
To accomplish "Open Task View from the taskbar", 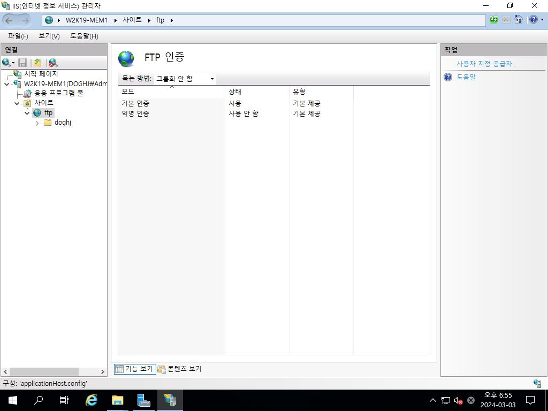I will 64,400.
